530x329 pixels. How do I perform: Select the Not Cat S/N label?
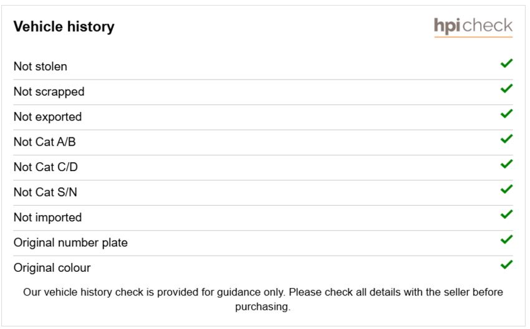[x=46, y=192]
